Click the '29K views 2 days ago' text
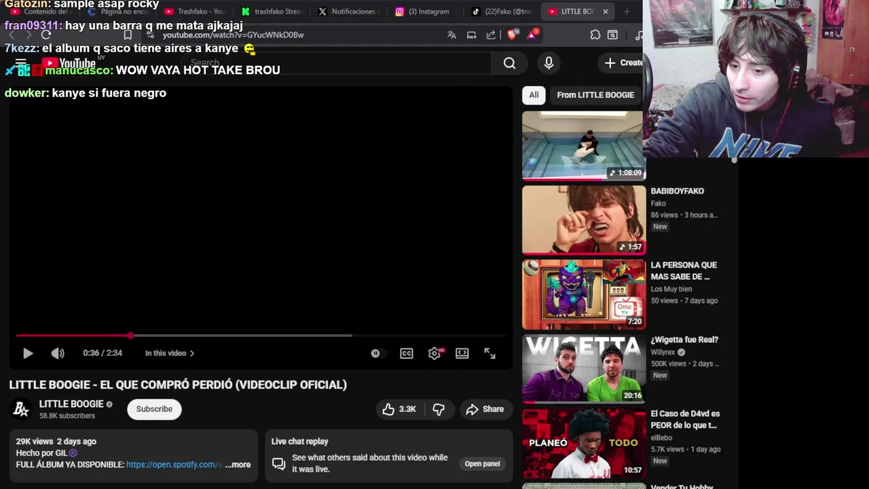This screenshot has width=869, height=489. pos(56,441)
